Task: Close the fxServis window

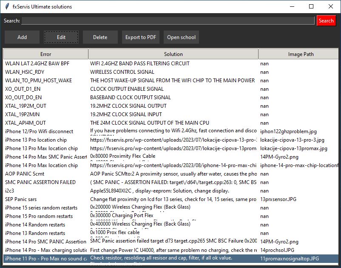Action: [x=330, y=6]
